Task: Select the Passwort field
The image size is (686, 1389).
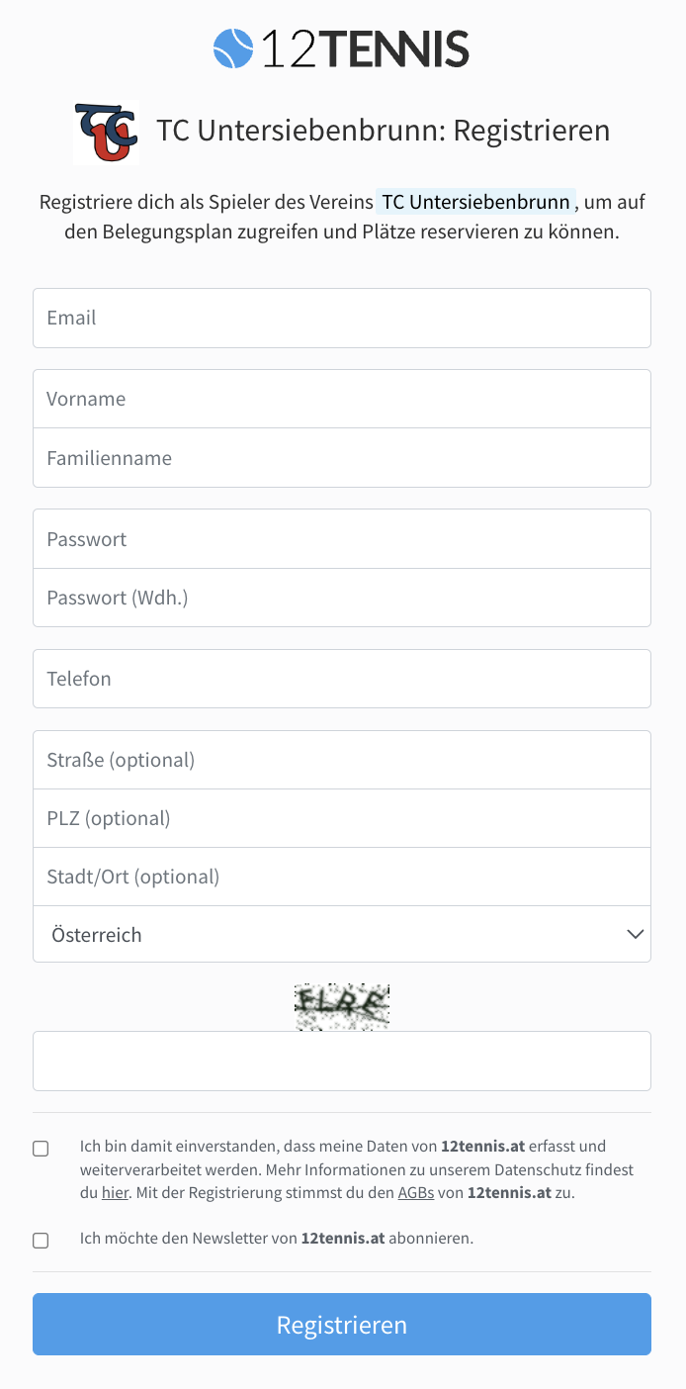Action: pos(341,538)
